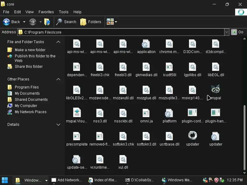The height and width of the screenshot is (185, 247).
Task: Open the mypal raccoon application icon
Action: coord(215,89)
